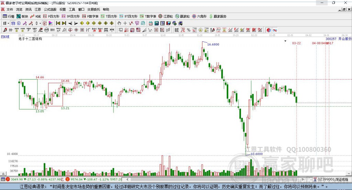This screenshot has width=352, height=190.
Task: Restore the inner child window
Action: pyautogui.click(x=344, y=9)
